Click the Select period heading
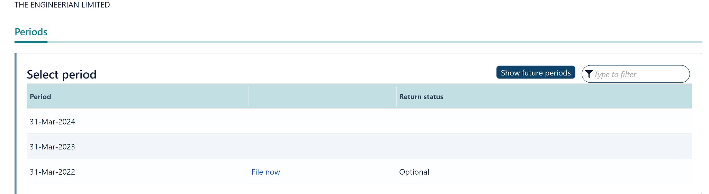Viewport: 709px width, 194px height. (x=62, y=75)
